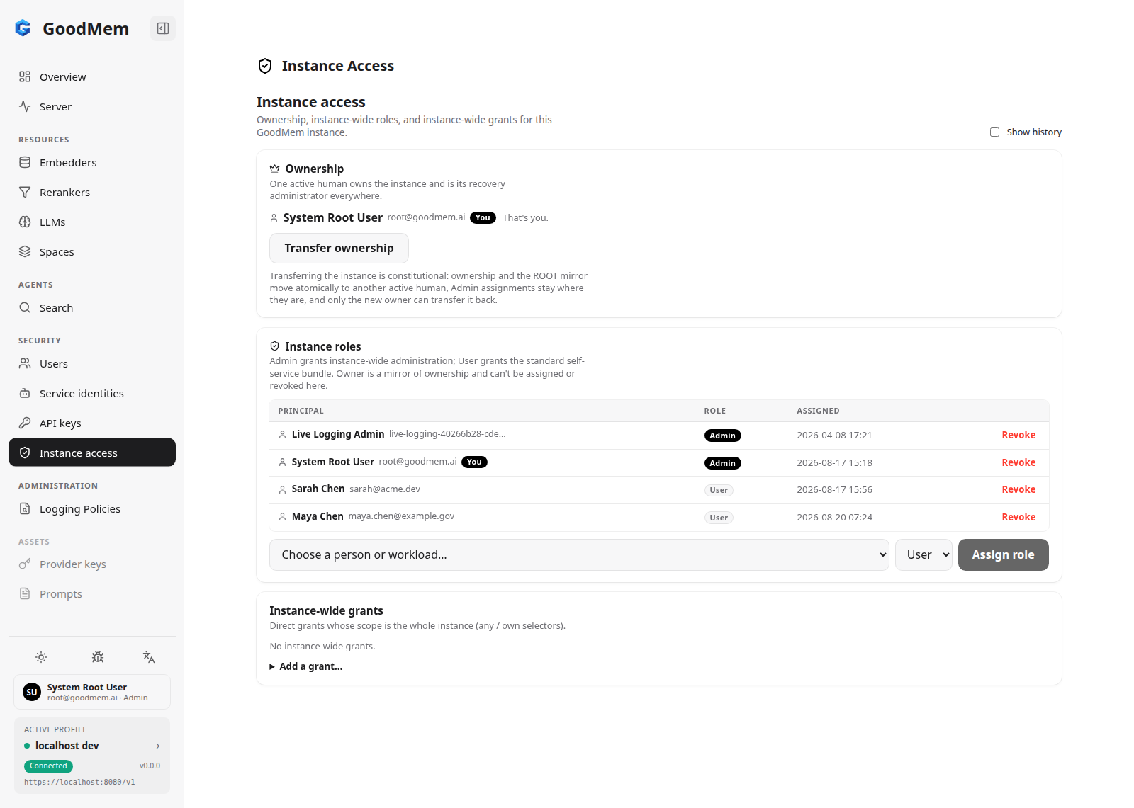The width and height of the screenshot is (1134, 808).
Task: Click the Overview grid icon
Action: click(25, 76)
